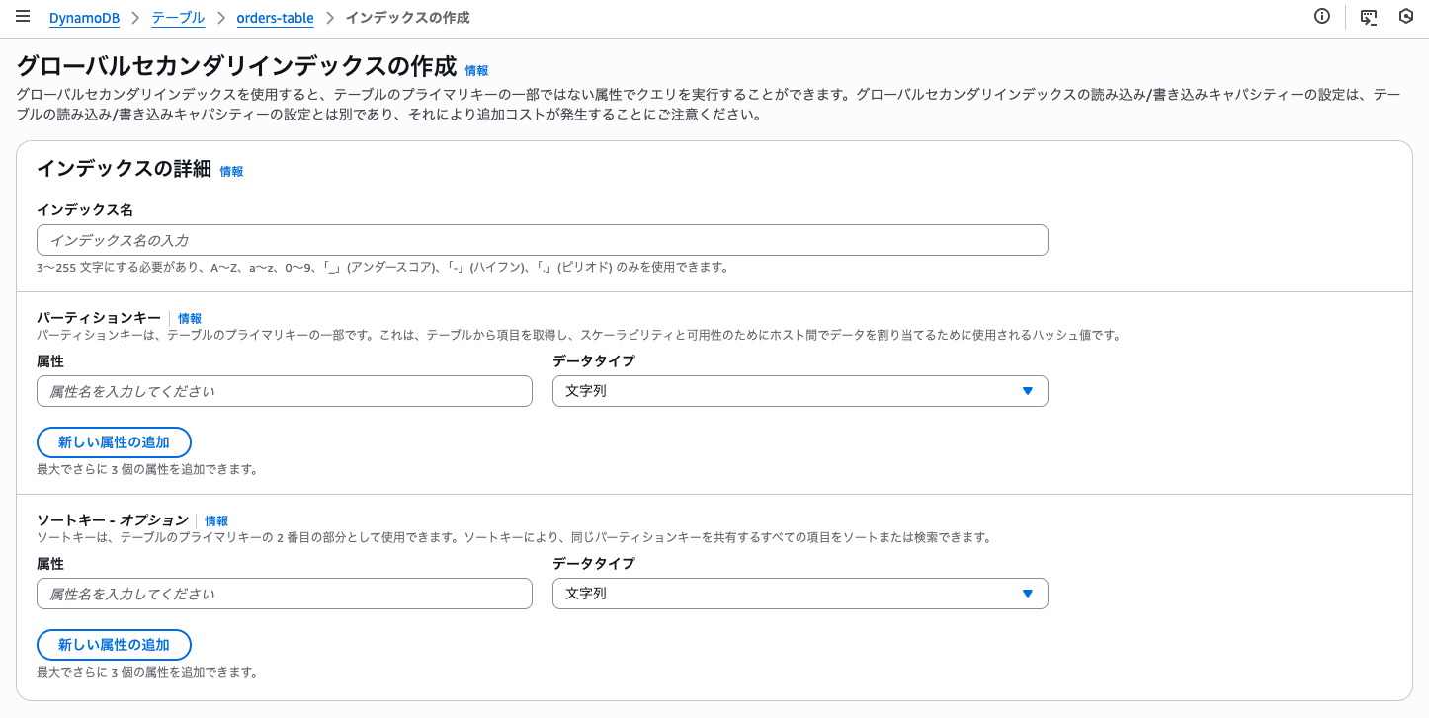This screenshot has width=1429, height=718.
Task: Navigate to テーブル breadcrumb
Action: [x=178, y=18]
